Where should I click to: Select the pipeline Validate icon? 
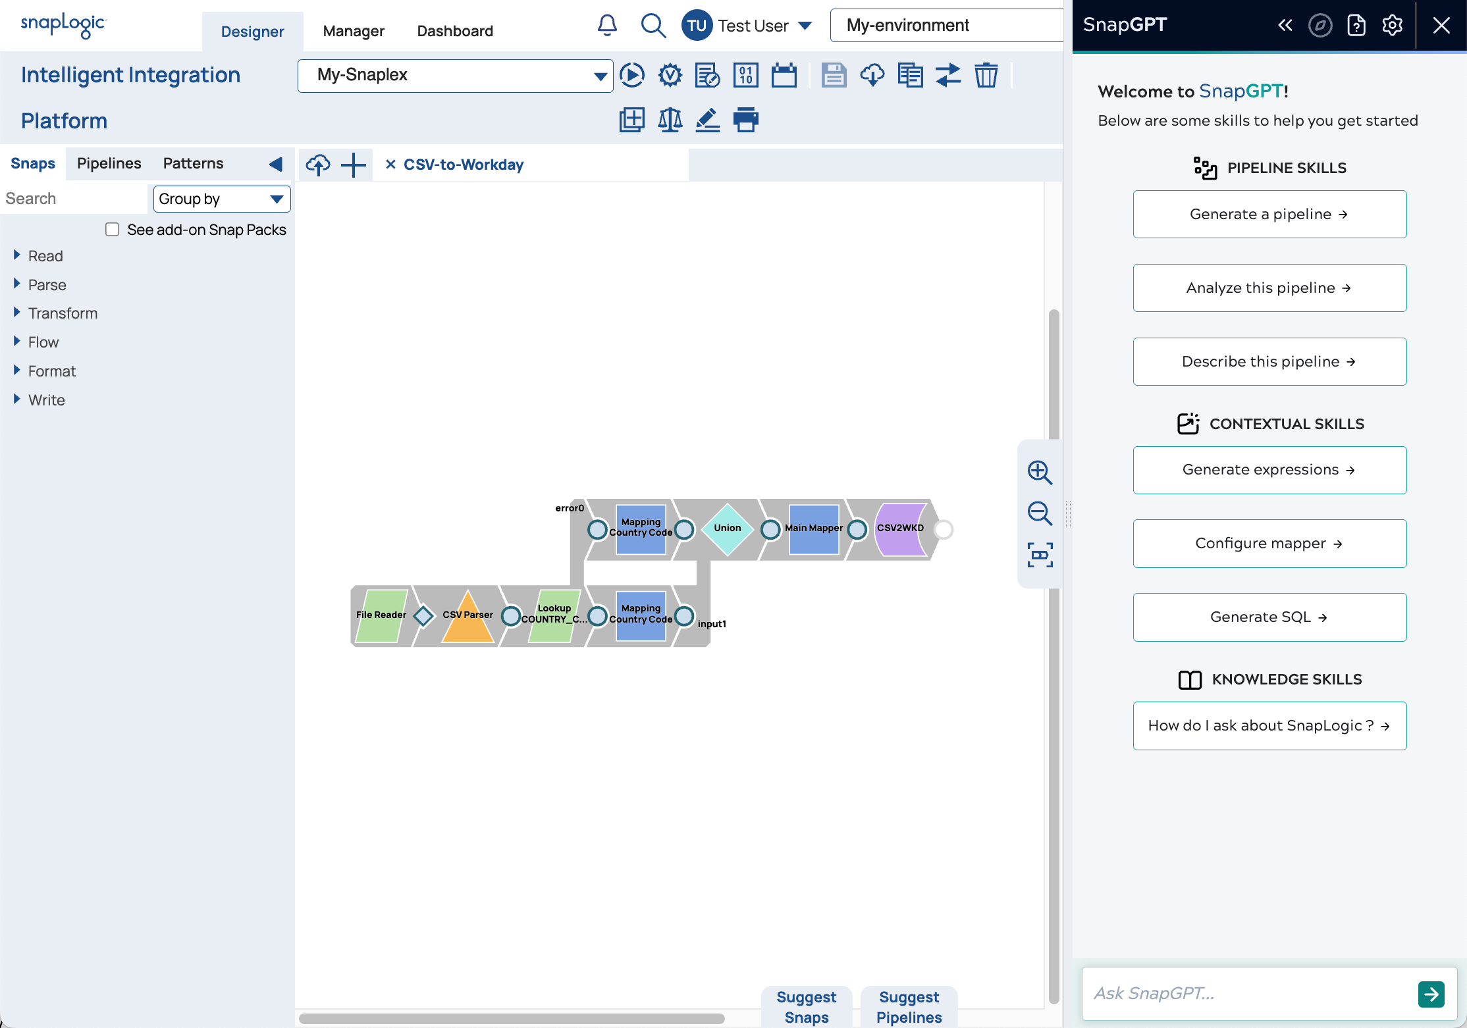pos(669,74)
